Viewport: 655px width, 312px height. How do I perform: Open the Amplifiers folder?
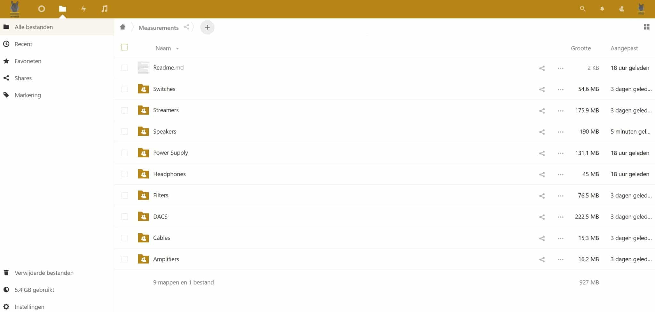click(x=166, y=259)
